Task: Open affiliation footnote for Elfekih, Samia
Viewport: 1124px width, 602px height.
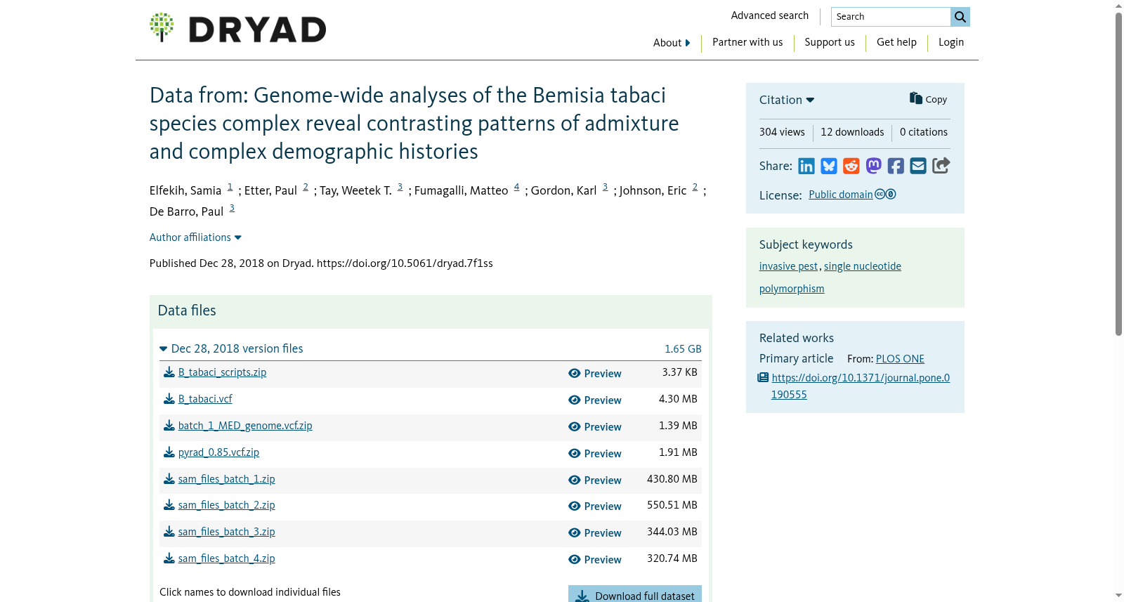Action: 230,187
